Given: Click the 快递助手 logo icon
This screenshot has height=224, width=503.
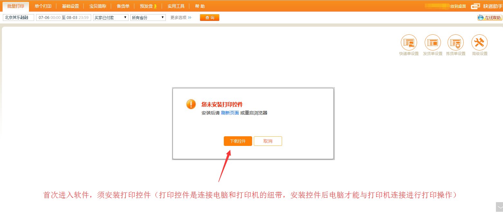Looking at the screenshot, I should click(x=475, y=6).
